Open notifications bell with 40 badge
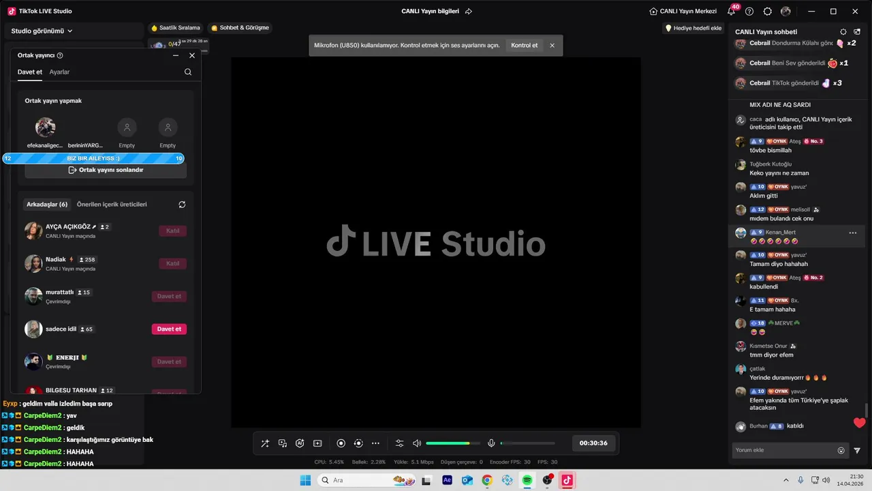This screenshot has height=491, width=872. point(732,11)
